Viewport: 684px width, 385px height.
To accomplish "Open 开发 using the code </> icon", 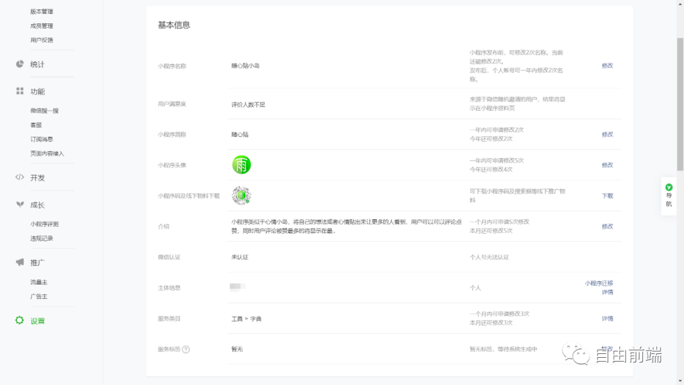I will (20, 177).
